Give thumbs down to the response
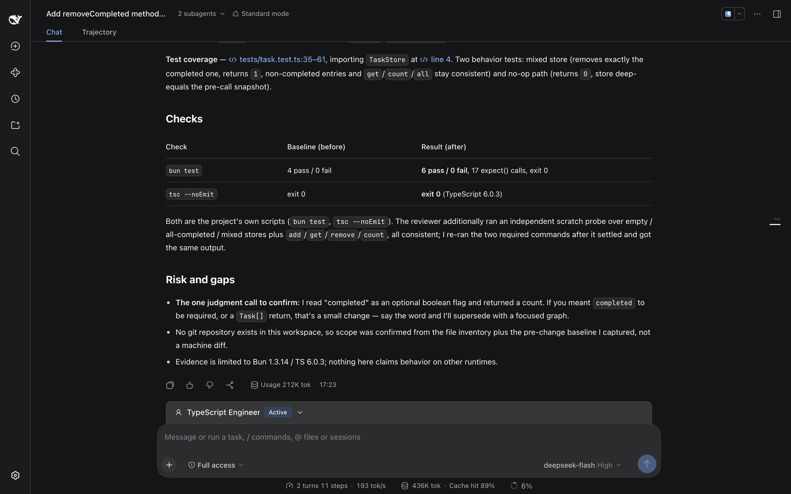 209,385
